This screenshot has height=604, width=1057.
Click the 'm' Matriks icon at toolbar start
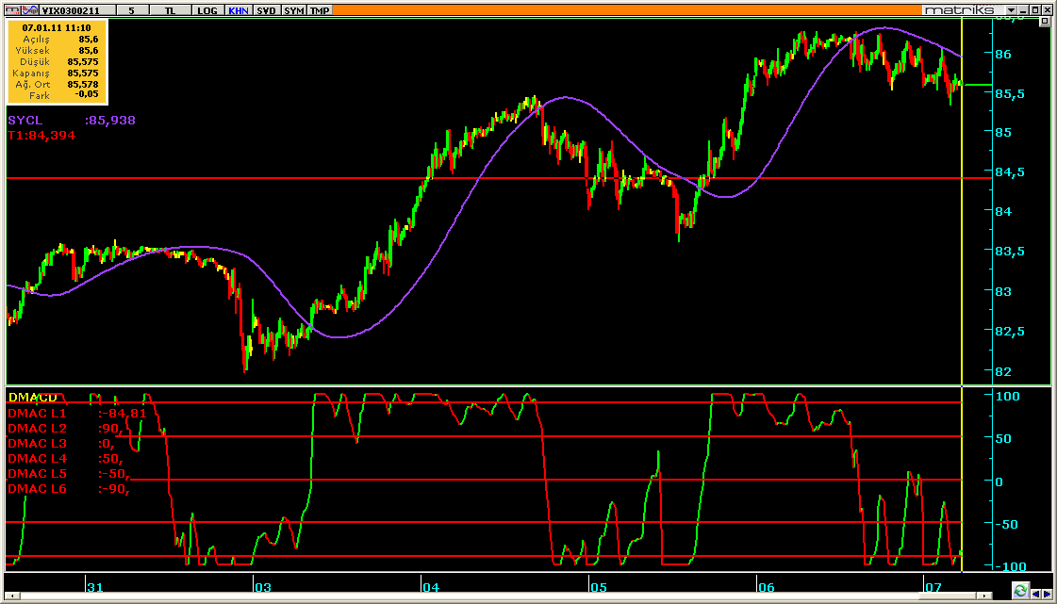pyautogui.click(x=10, y=9)
